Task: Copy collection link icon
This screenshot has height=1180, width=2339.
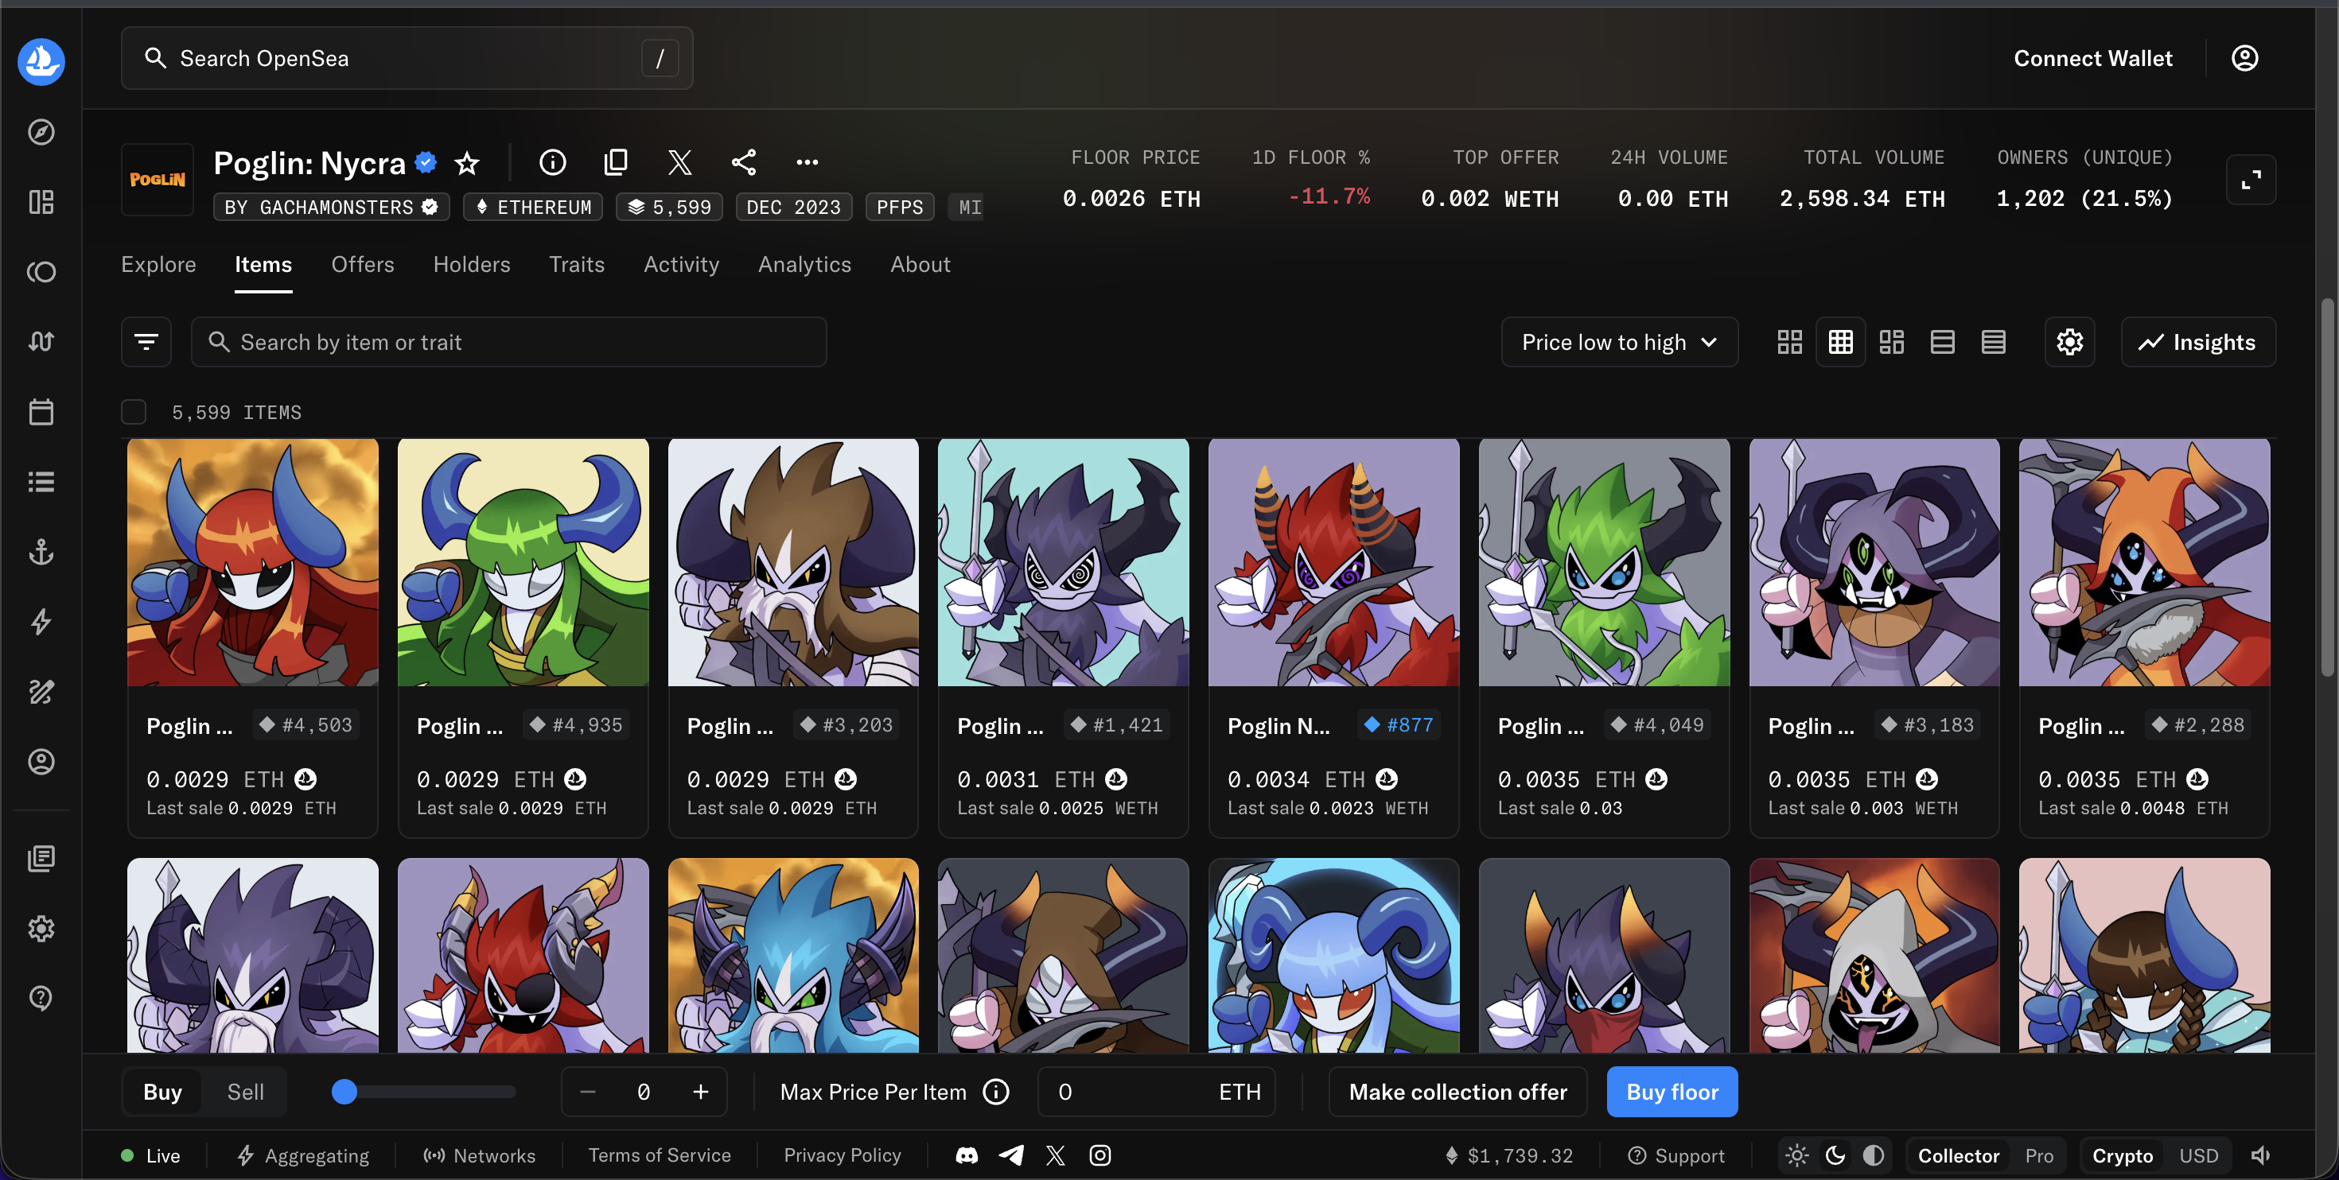Action: [616, 162]
